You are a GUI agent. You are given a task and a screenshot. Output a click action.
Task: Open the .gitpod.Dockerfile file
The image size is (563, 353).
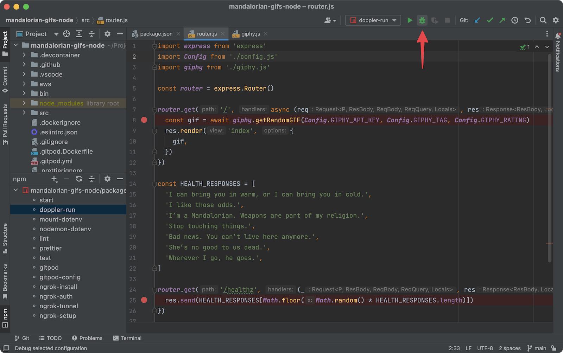[x=66, y=152]
